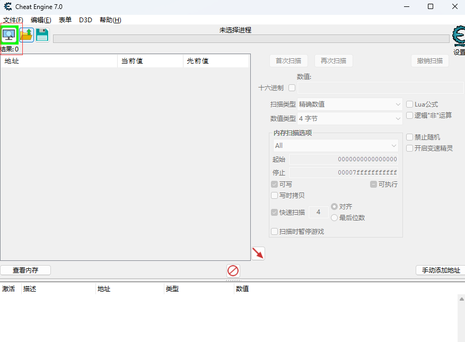This screenshot has height=342, width=465.
Task: Enable 开启变速精灵 checkbox
Action: coord(409,148)
